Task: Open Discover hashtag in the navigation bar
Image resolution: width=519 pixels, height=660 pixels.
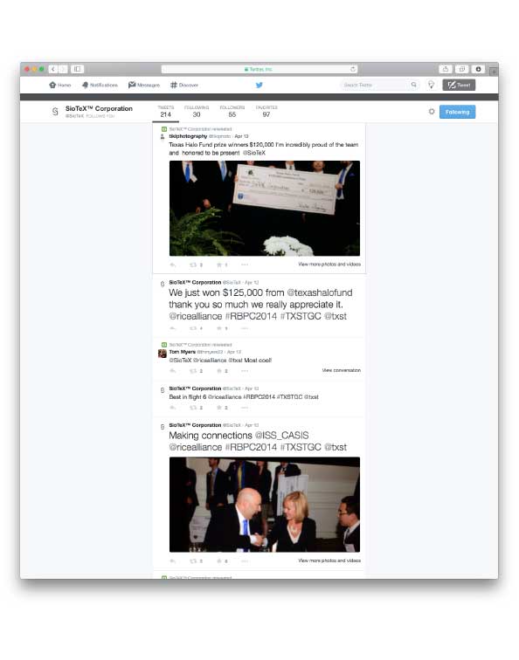Action: tap(184, 85)
